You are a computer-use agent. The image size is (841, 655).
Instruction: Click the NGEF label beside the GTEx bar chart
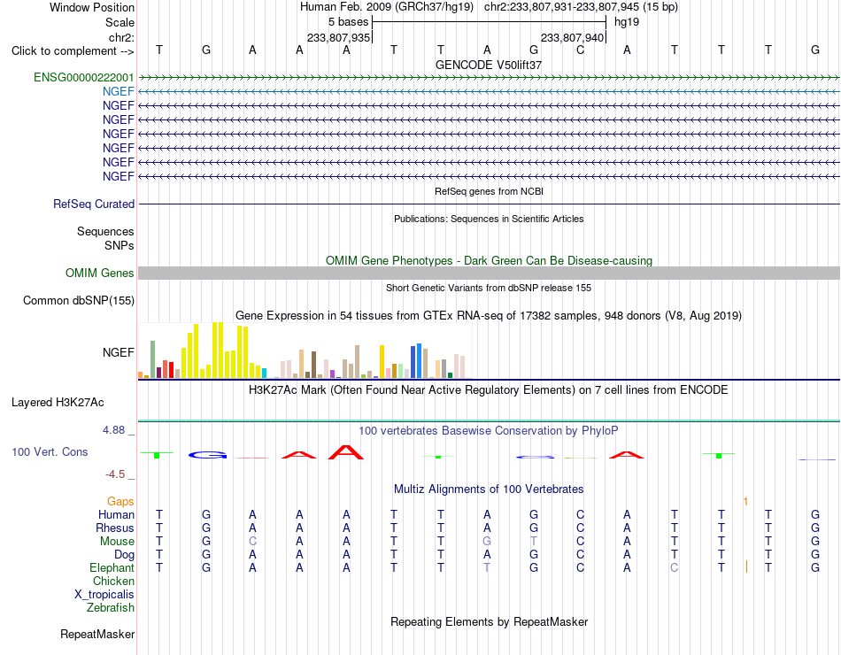coord(118,352)
